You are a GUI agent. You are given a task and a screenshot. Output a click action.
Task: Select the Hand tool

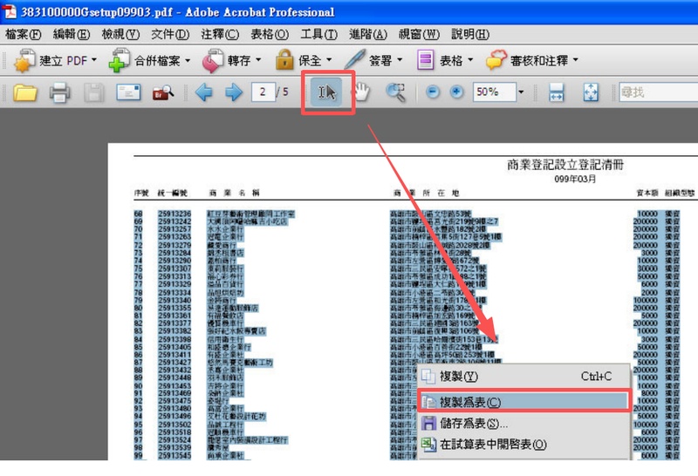click(x=360, y=92)
